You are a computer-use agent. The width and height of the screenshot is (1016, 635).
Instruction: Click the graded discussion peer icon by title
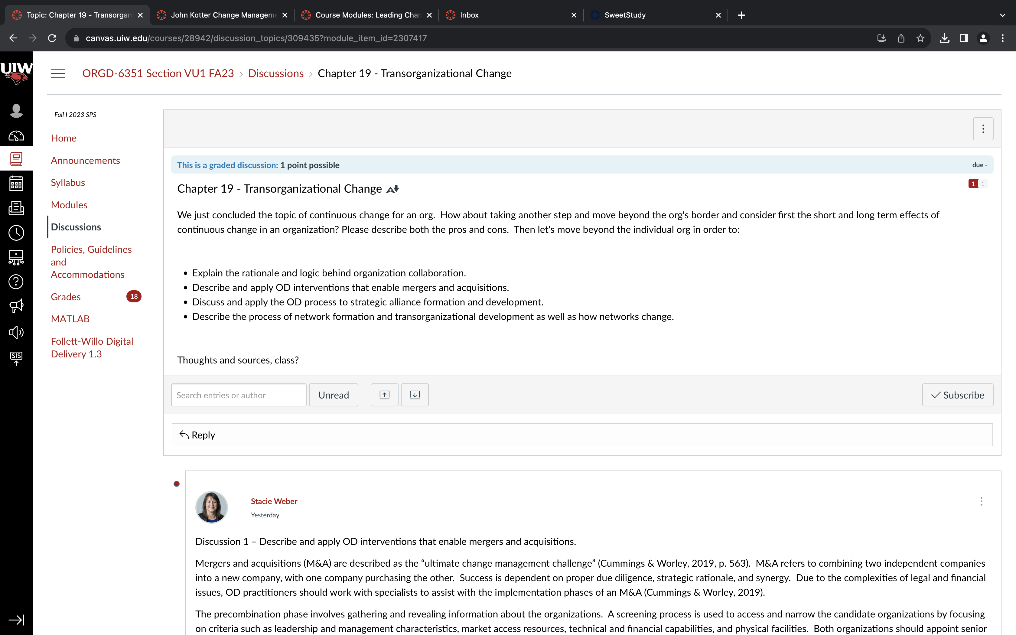(392, 189)
